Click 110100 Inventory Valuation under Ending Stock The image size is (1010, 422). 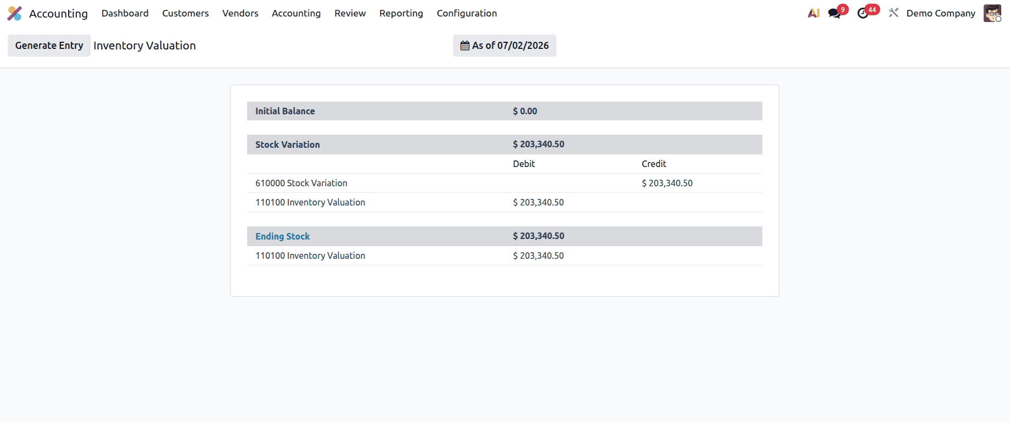(310, 256)
